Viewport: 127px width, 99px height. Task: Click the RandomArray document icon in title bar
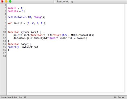tap(55, 2)
